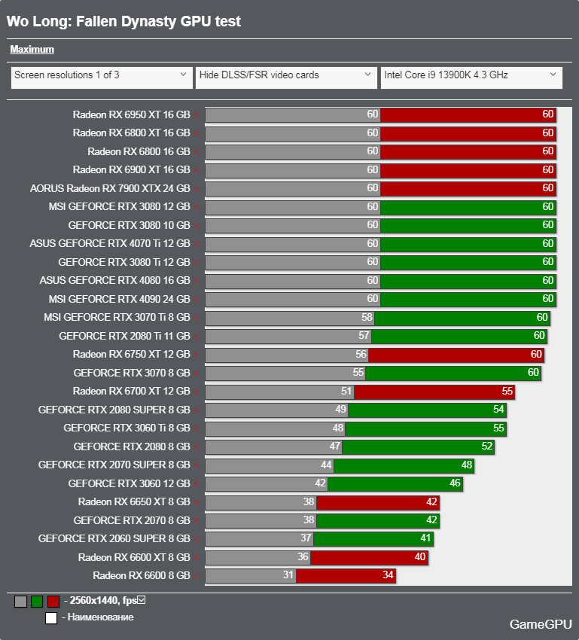Remove GEFORCE RTX 2080 Ti 11 GB X

196,337
